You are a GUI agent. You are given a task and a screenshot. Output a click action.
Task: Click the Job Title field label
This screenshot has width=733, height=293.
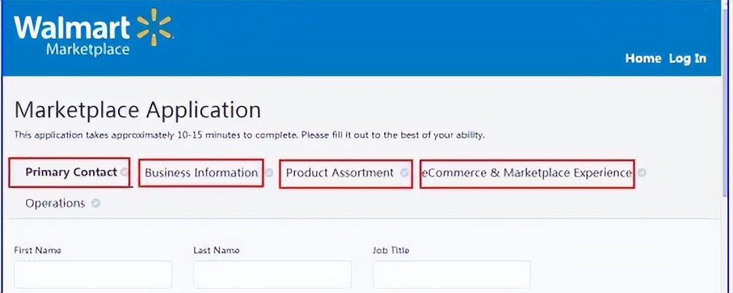click(x=391, y=250)
